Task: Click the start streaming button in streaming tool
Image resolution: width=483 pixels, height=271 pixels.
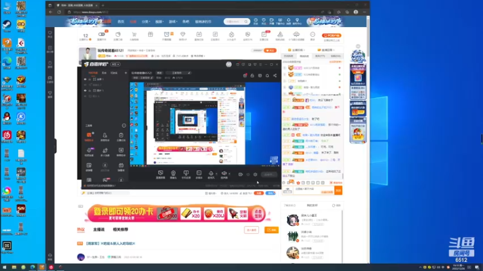Action: (269, 175)
